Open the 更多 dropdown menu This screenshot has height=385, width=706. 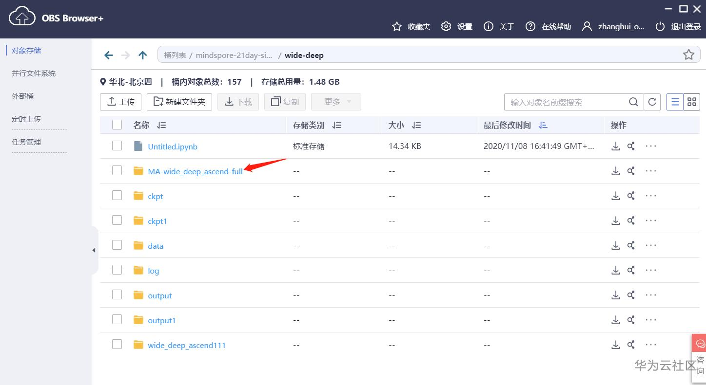coord(336,102)
